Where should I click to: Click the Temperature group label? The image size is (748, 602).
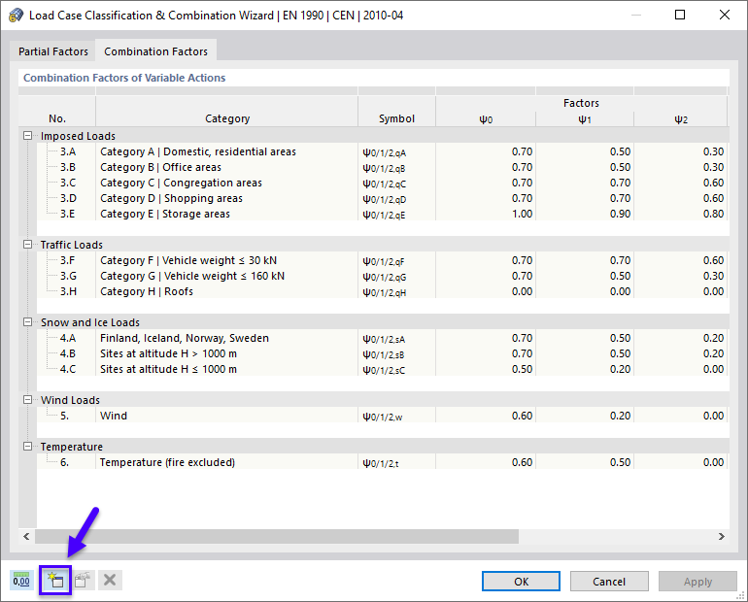(72, 447)
